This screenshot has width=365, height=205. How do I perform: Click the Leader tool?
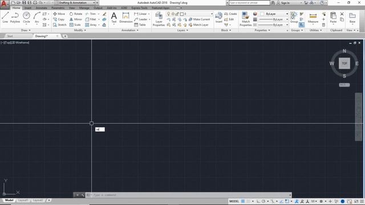[141, 19]
